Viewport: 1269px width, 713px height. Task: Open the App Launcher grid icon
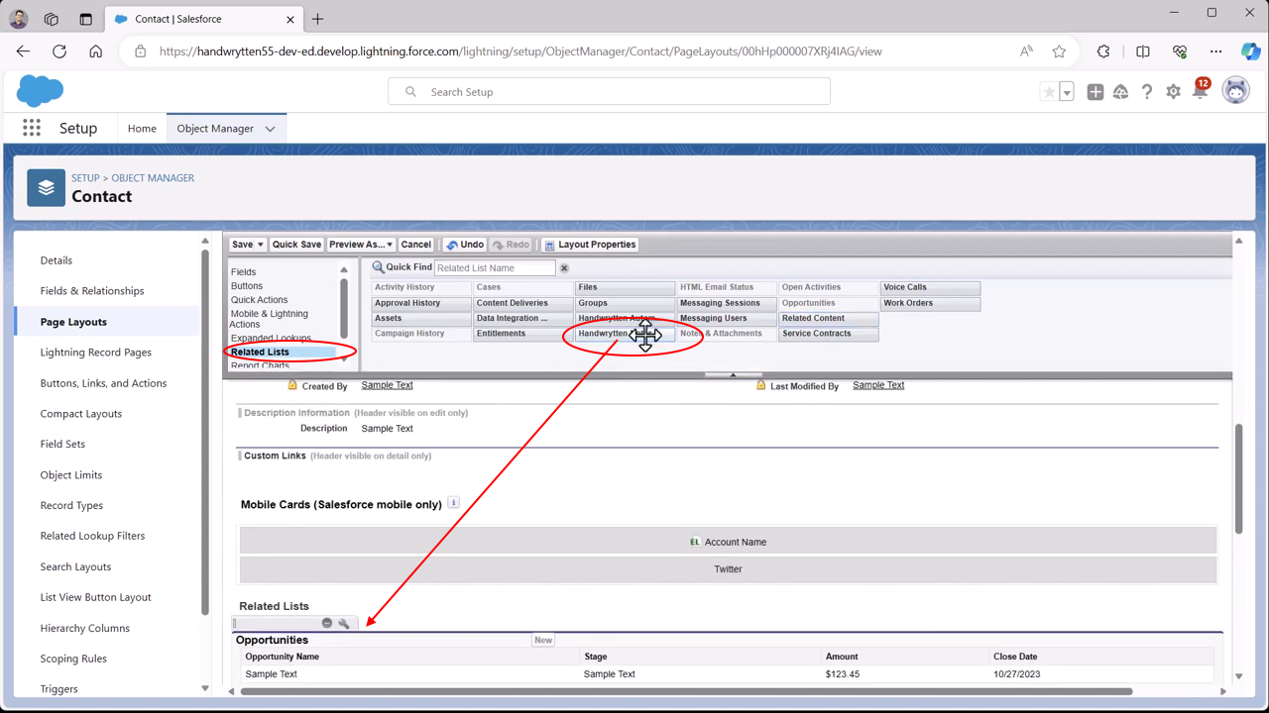point(32,128)
